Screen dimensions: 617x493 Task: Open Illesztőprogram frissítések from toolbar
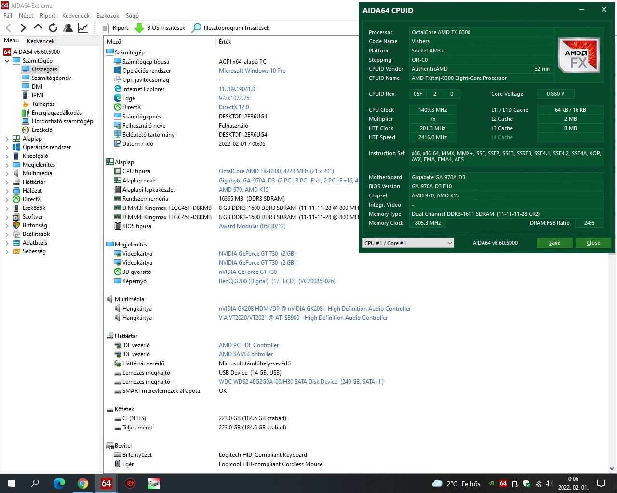(x=231, y=28)
